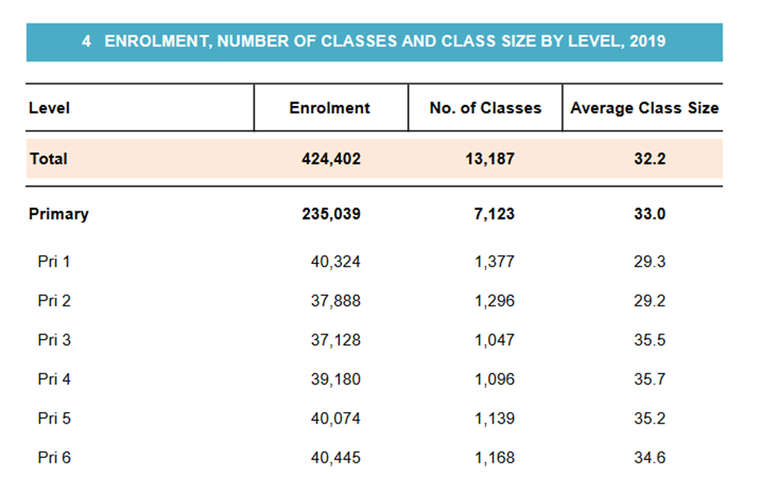Click Pri 1 enrolment value 40,324
This screenshot has height=479, width=760.
click(335, 262)
